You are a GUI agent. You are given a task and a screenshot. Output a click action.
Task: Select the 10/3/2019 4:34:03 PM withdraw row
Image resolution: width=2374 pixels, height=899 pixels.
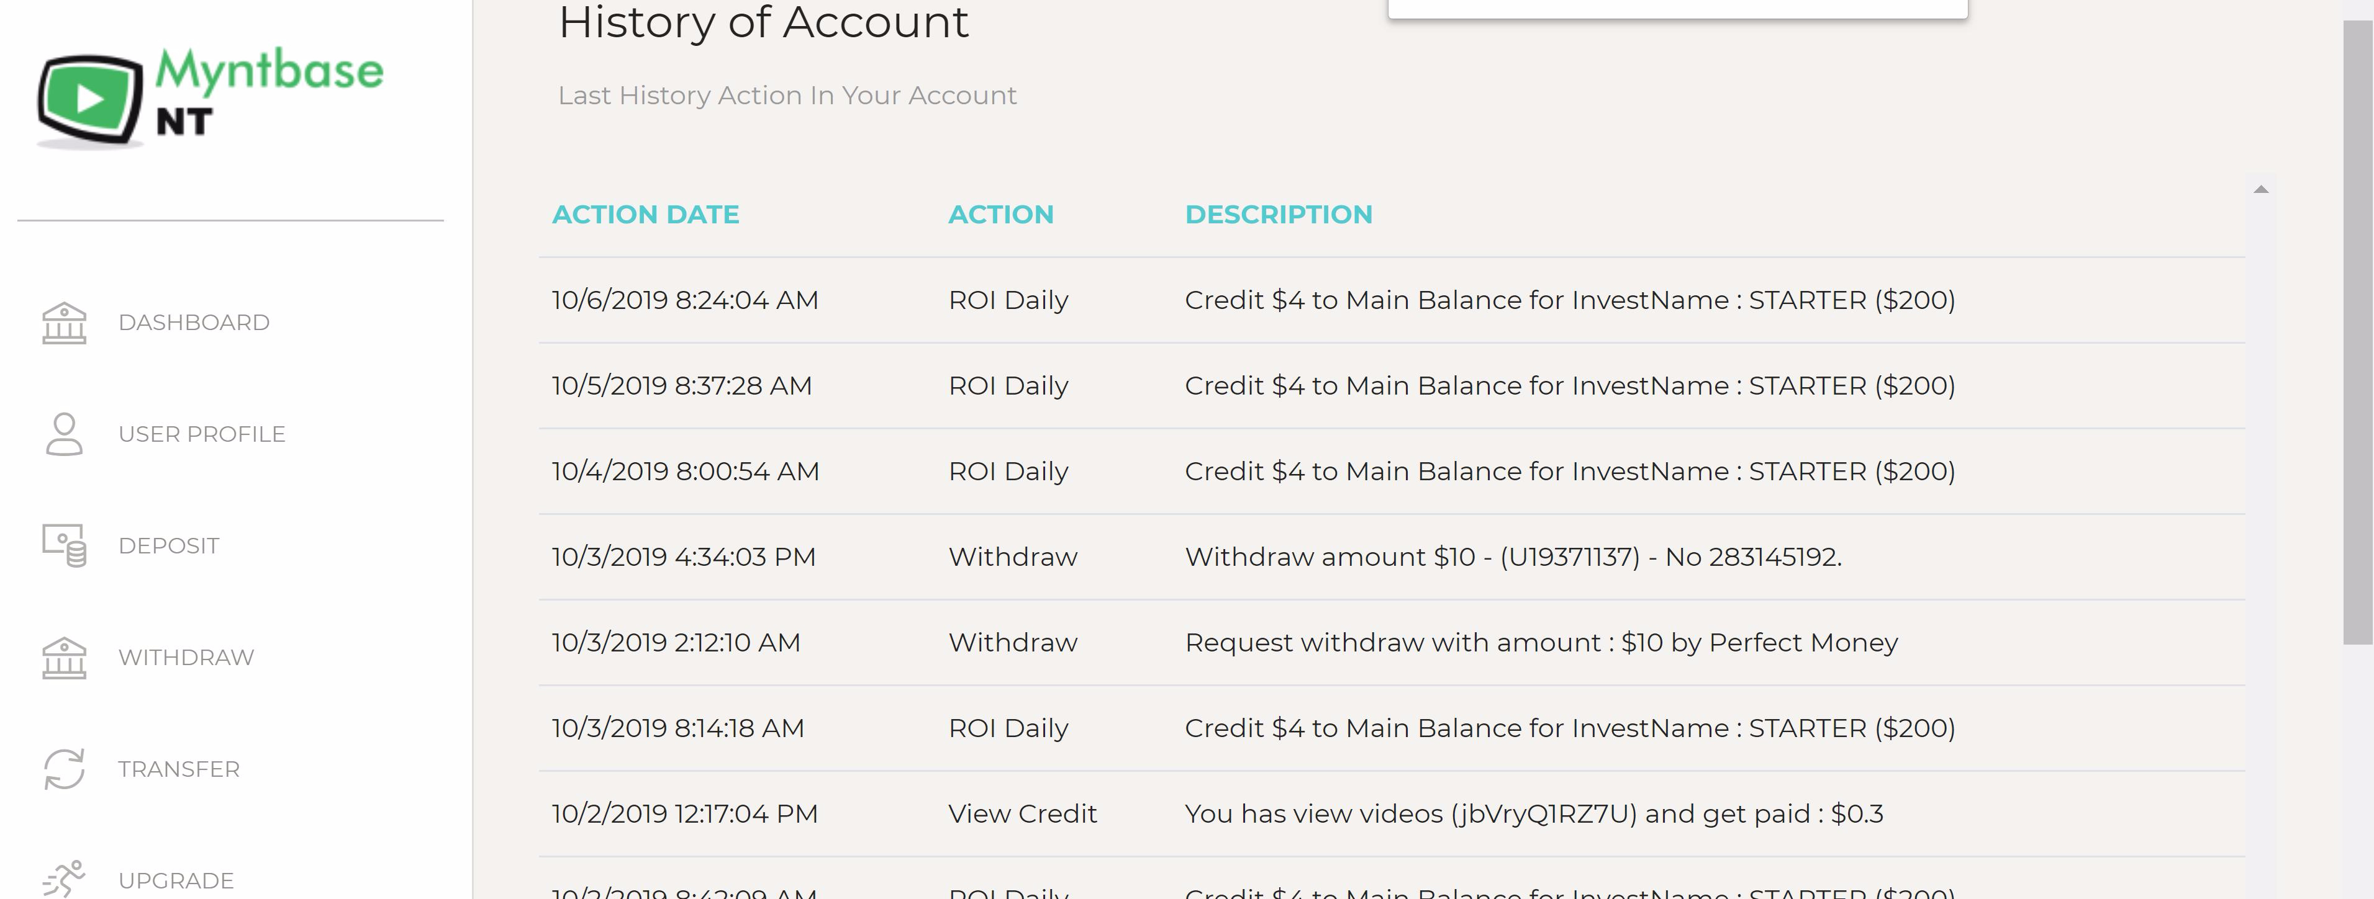click(1392, 557)
